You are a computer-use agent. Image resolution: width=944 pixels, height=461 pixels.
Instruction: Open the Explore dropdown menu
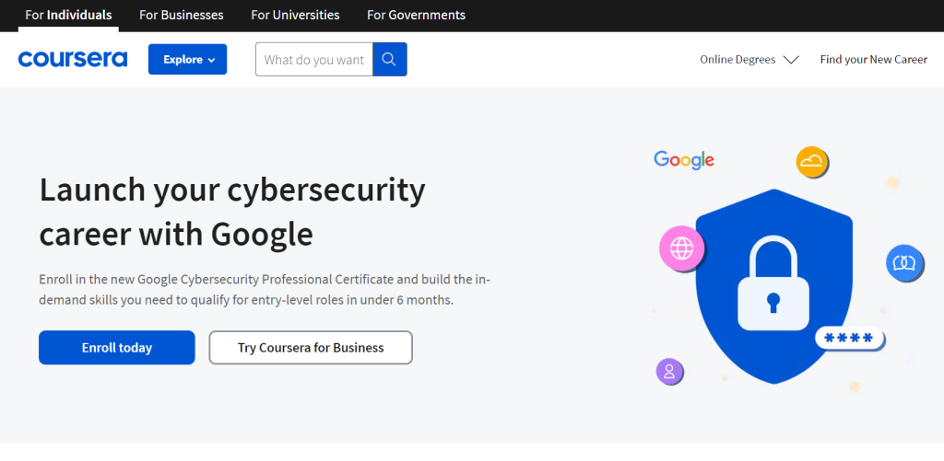pyautogui.click(x=187, y=60)
